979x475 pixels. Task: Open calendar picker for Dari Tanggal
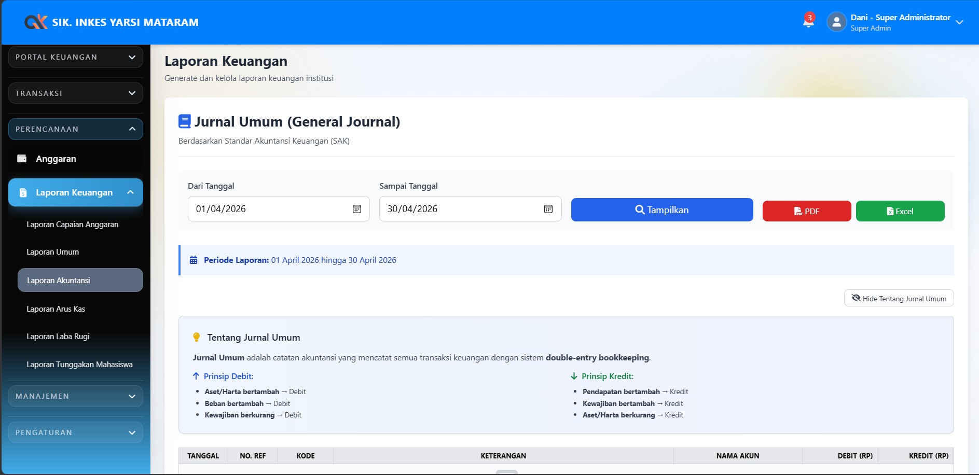(x=357, y=209)
